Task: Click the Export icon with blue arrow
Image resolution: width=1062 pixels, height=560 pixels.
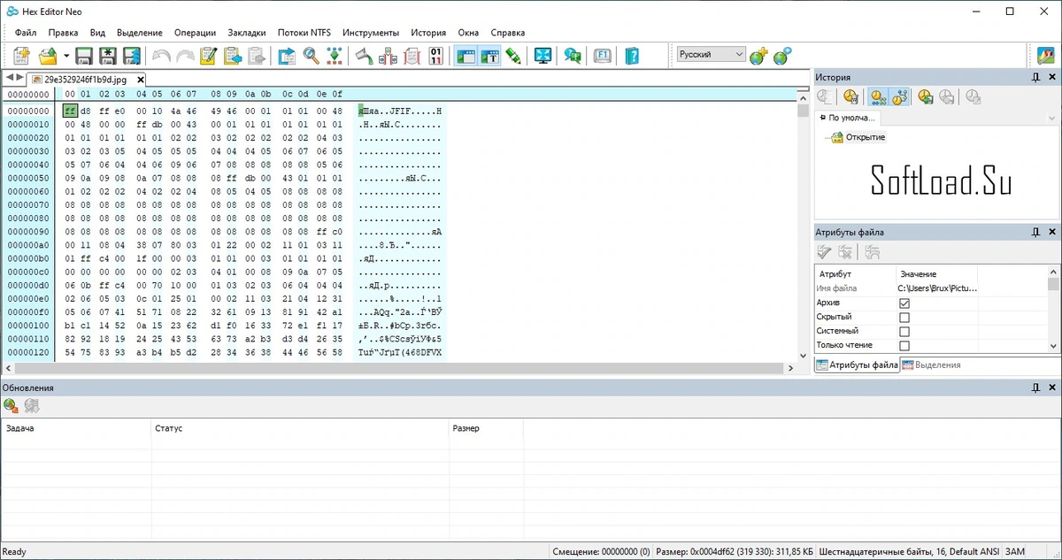Action: [287, 56]
